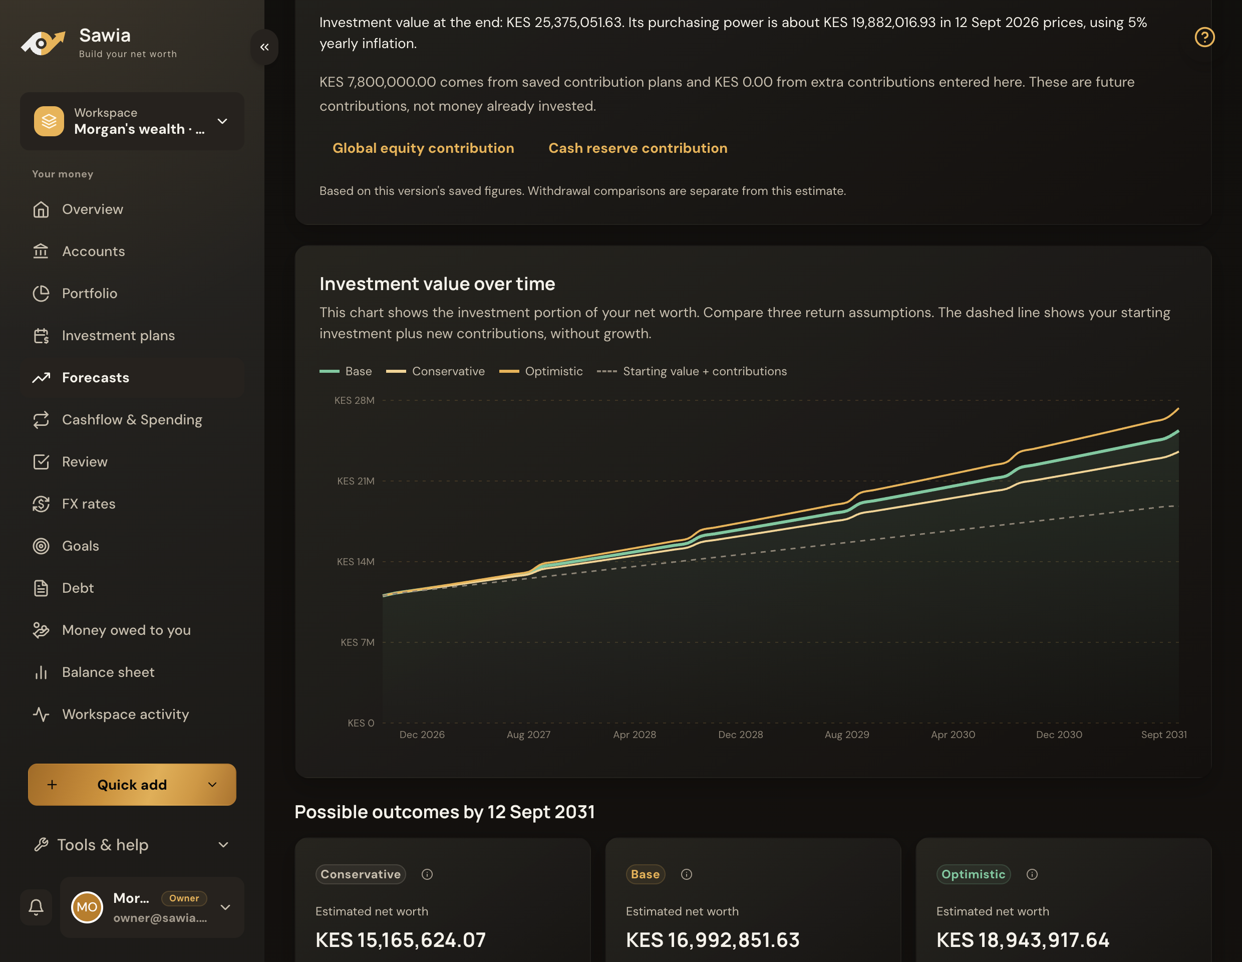The image size is (1242, 962).
Task: Click the Quick add plus icon
Action: [x=52, y=785]
